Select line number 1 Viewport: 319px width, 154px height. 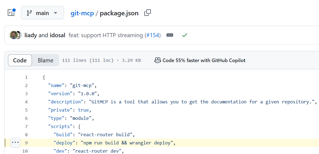(x=26, y=77)
